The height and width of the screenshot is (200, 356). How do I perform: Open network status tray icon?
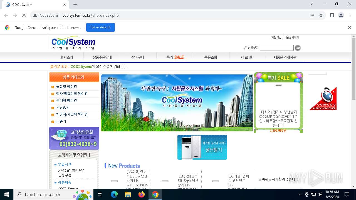coord(313,194)
